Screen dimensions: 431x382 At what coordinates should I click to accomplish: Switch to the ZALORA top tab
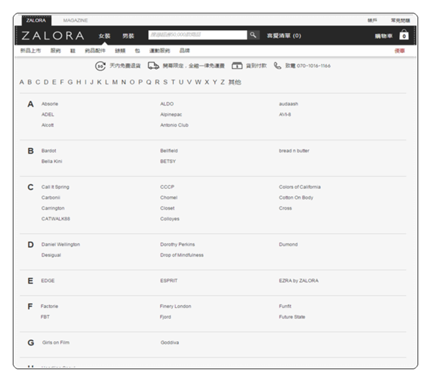(37, 20)
